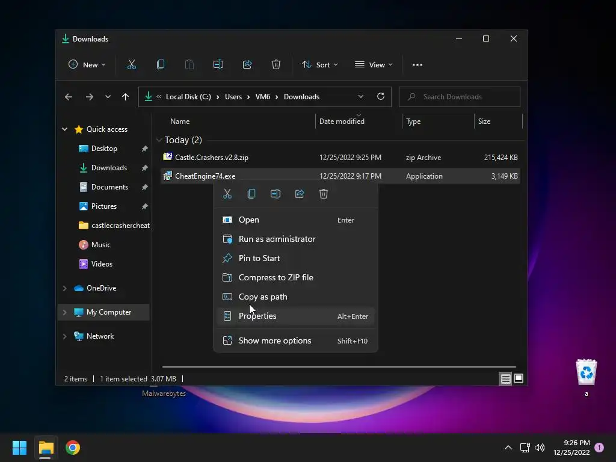Viewport: 616px width, 462px height.
Task: Show hidden tray icons chevron
Action: click(x=508, y=448)
